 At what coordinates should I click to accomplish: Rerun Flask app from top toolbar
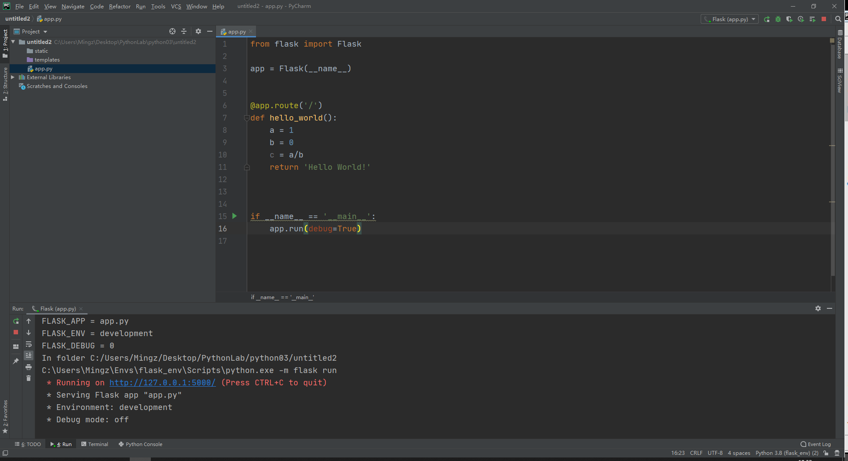pos(767,19)
